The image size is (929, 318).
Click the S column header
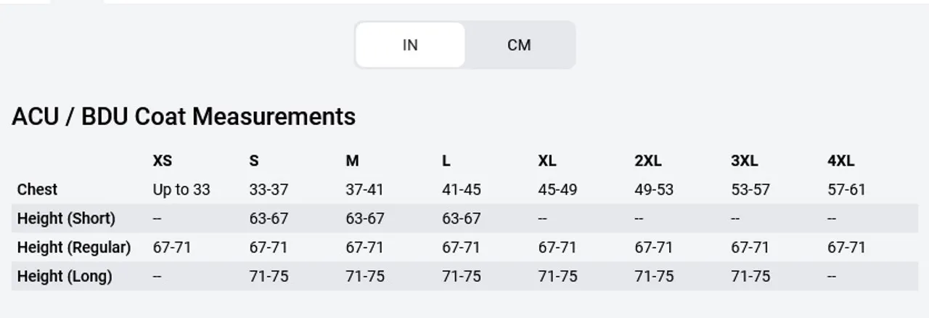[x=254, y=160]
